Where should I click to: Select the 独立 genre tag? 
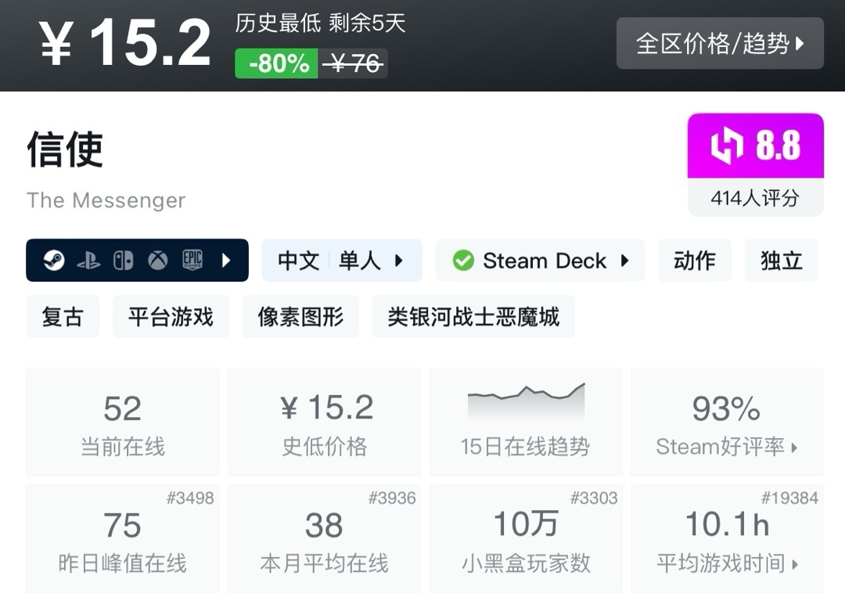[x=781, y=261]
